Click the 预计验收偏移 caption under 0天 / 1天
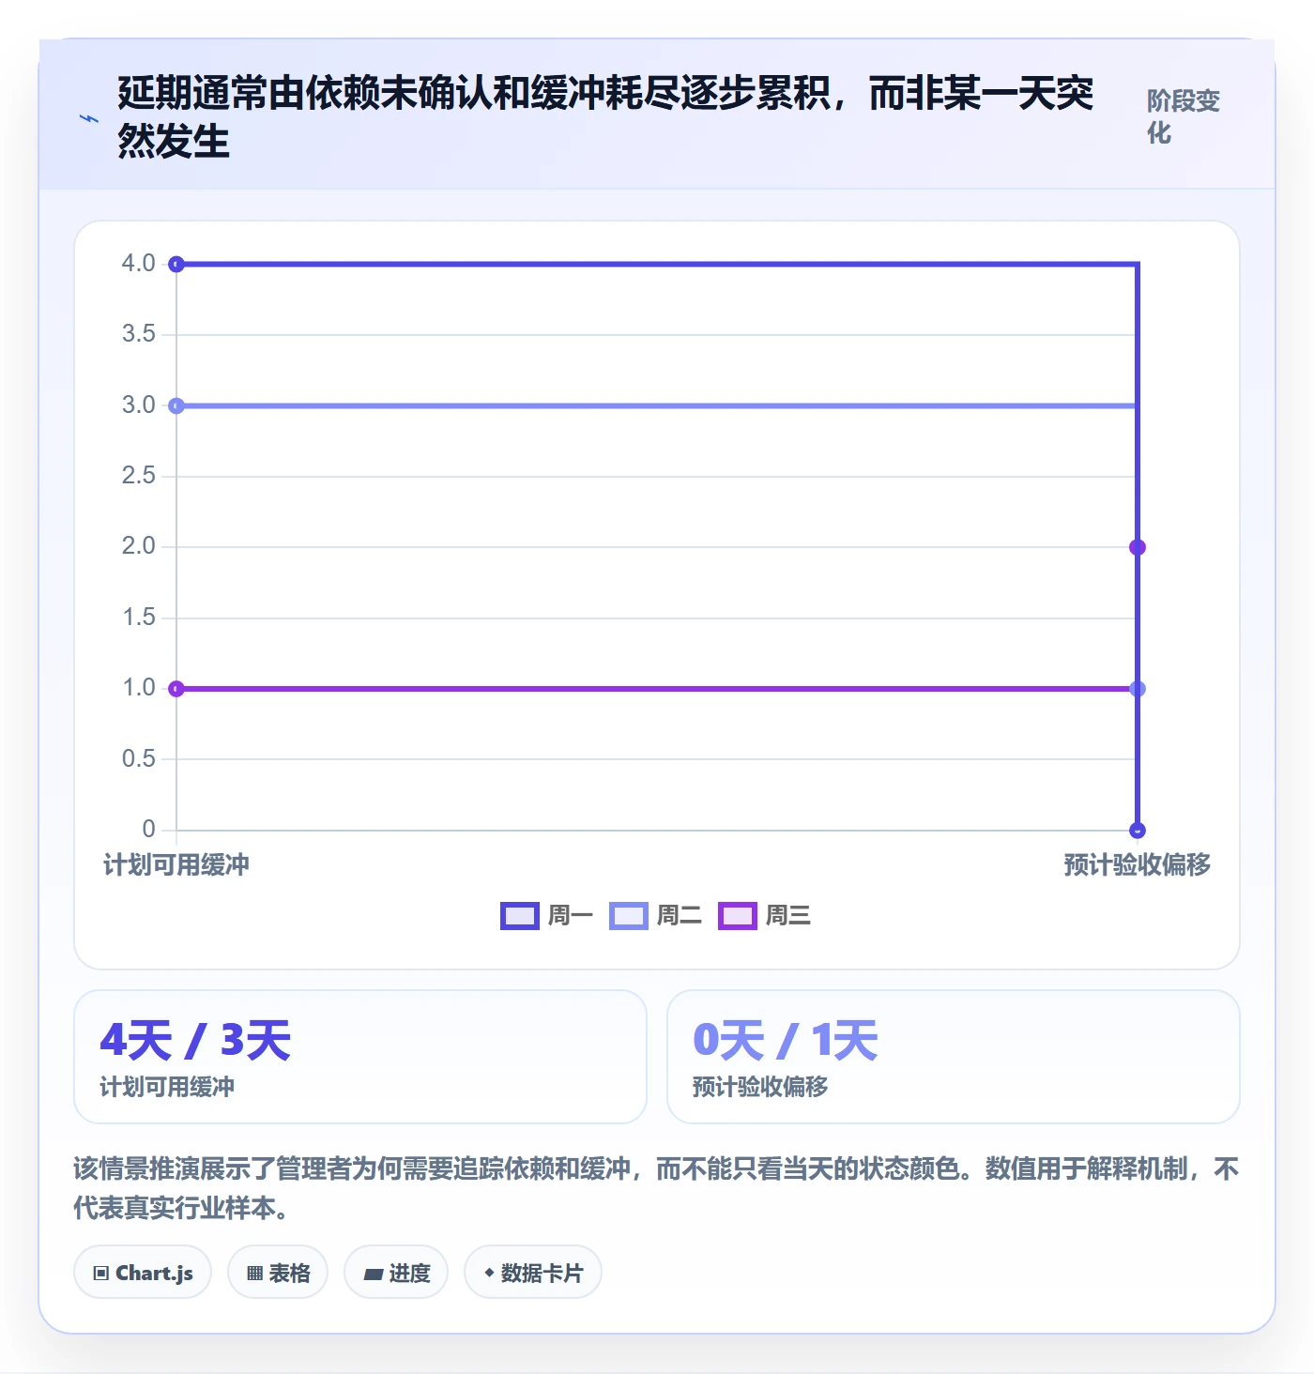This screenshot has width=1314, height=1374. pos(760,1087)
